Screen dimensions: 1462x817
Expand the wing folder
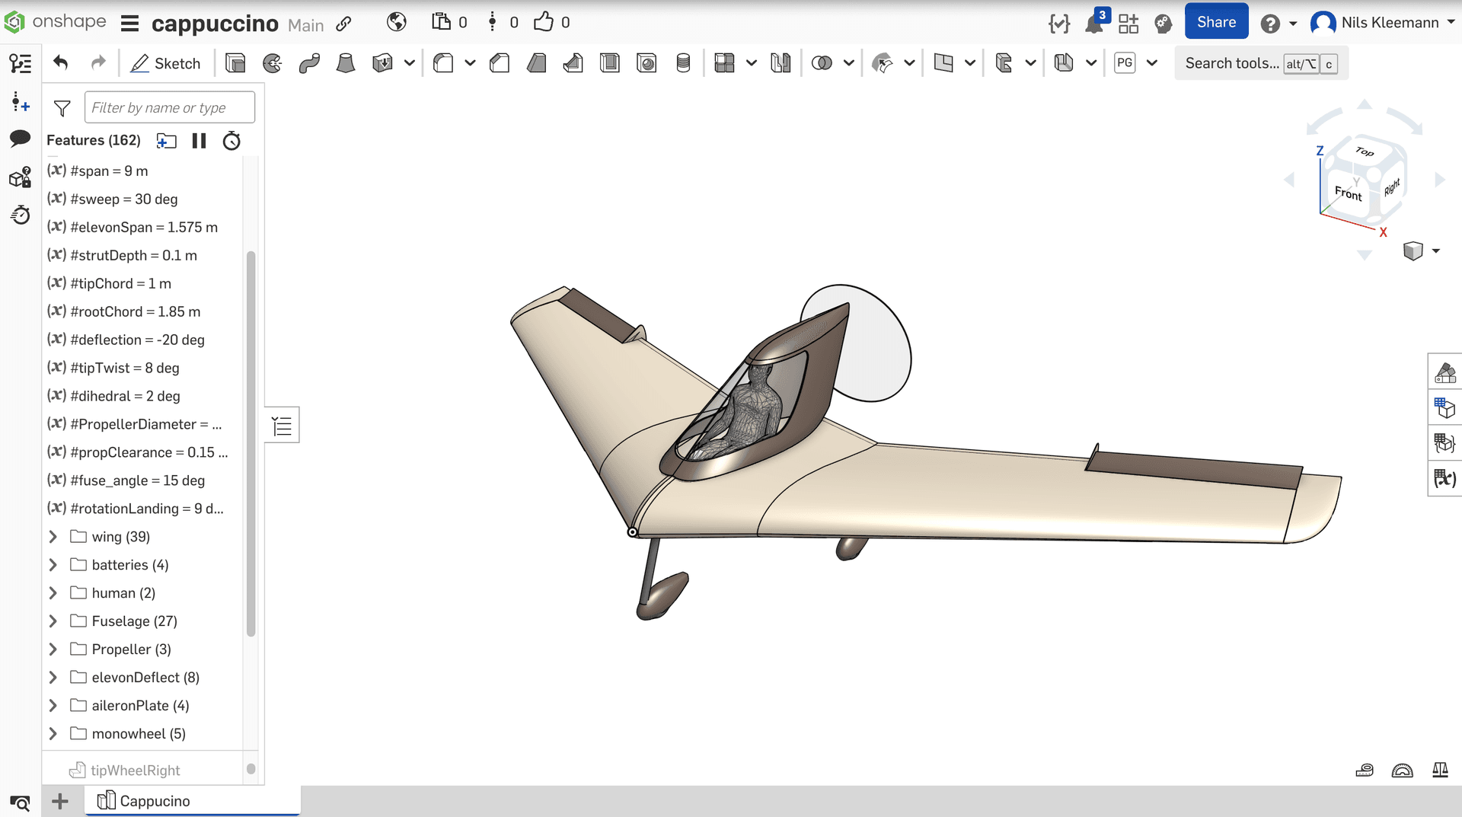coord(53,537)
